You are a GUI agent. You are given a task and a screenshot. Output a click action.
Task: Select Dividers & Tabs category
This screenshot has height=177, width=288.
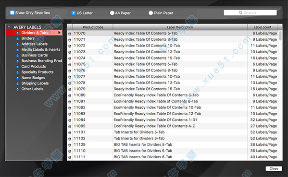click(35, 33)
